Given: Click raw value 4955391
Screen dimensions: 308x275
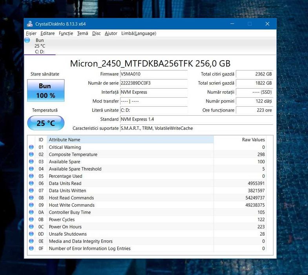Looking at the screenshot, I should click(x=256, y=183).
